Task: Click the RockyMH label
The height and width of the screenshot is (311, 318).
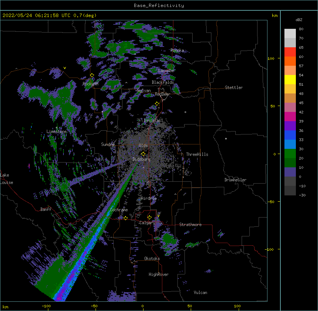Action: (x=90, y=84)
